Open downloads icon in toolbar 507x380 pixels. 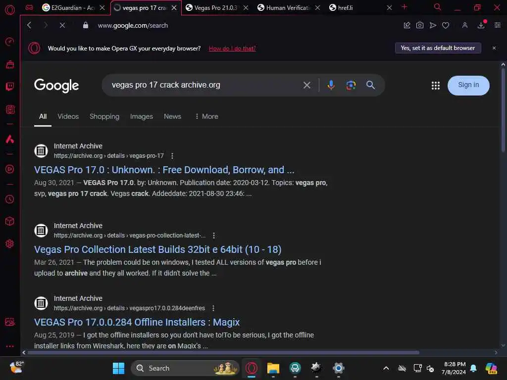tap(481, 25)
